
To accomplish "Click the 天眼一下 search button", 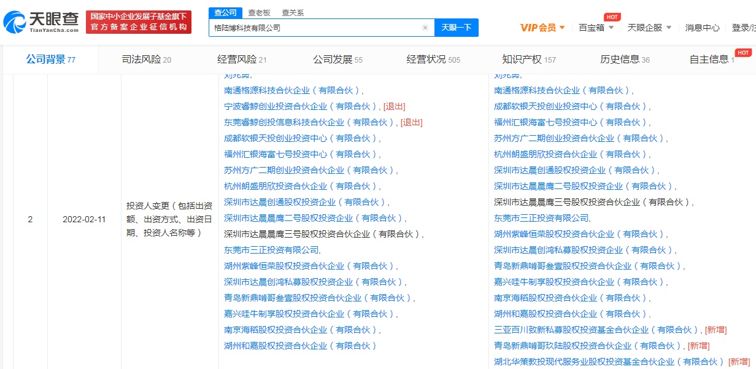I will pos(457,28).
